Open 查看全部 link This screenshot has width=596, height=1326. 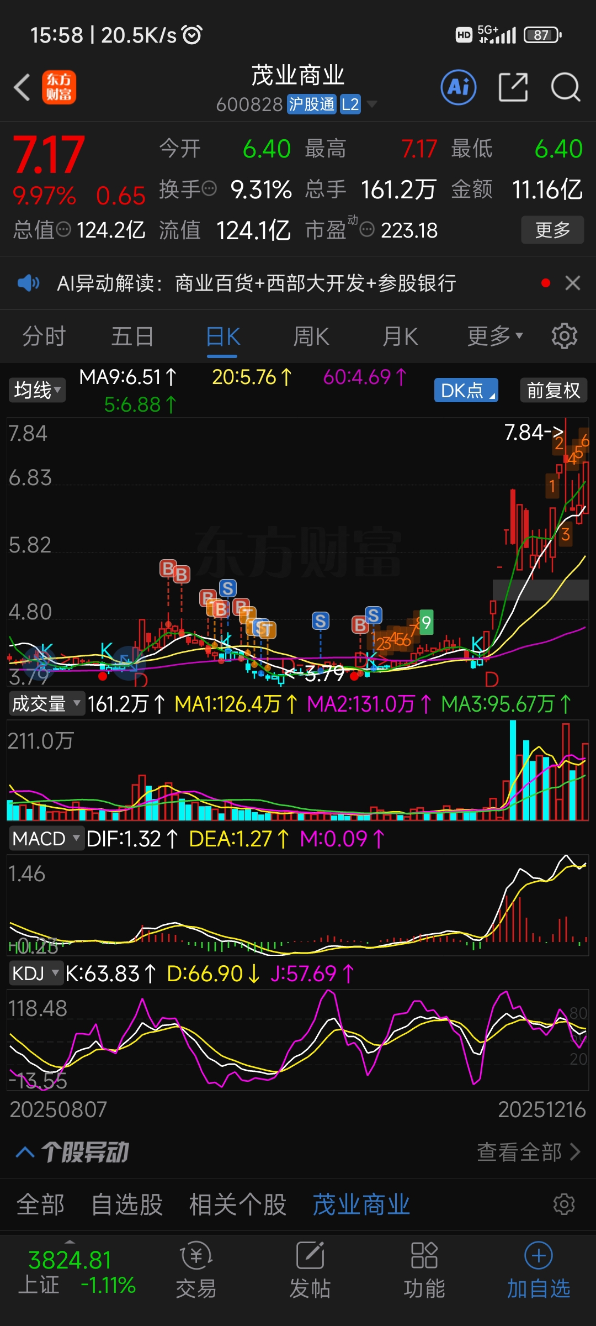point(529,1152)
